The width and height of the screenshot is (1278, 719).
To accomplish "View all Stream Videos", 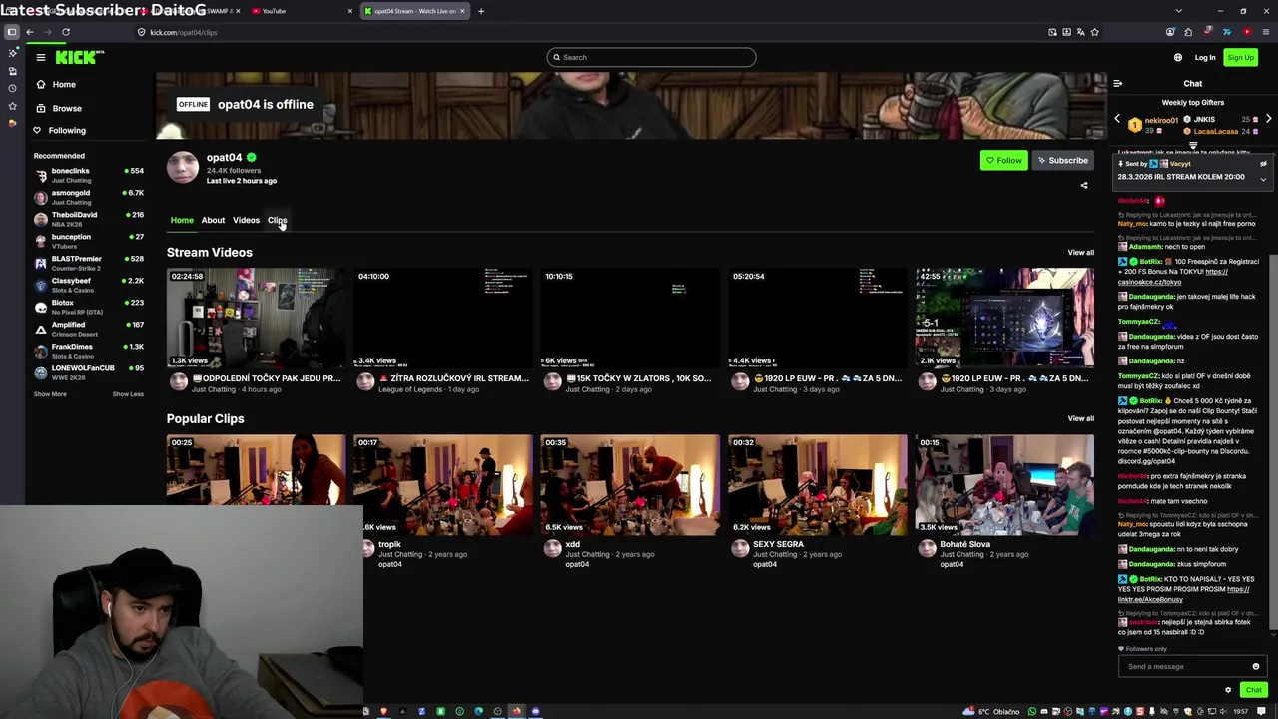I will point(1080,253).
